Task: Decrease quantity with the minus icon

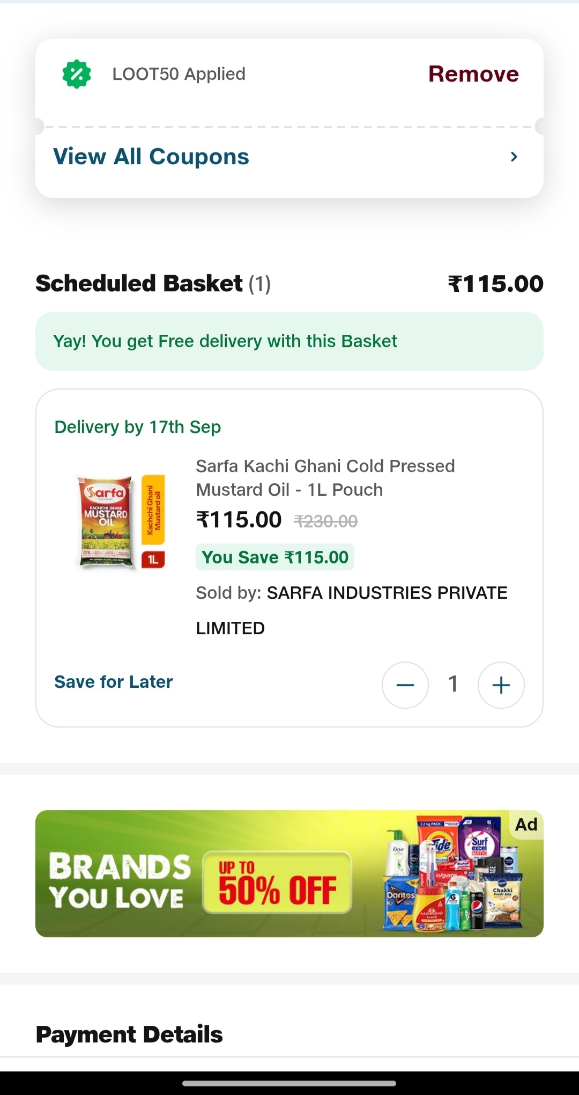Action: click(x=405, y=685)
